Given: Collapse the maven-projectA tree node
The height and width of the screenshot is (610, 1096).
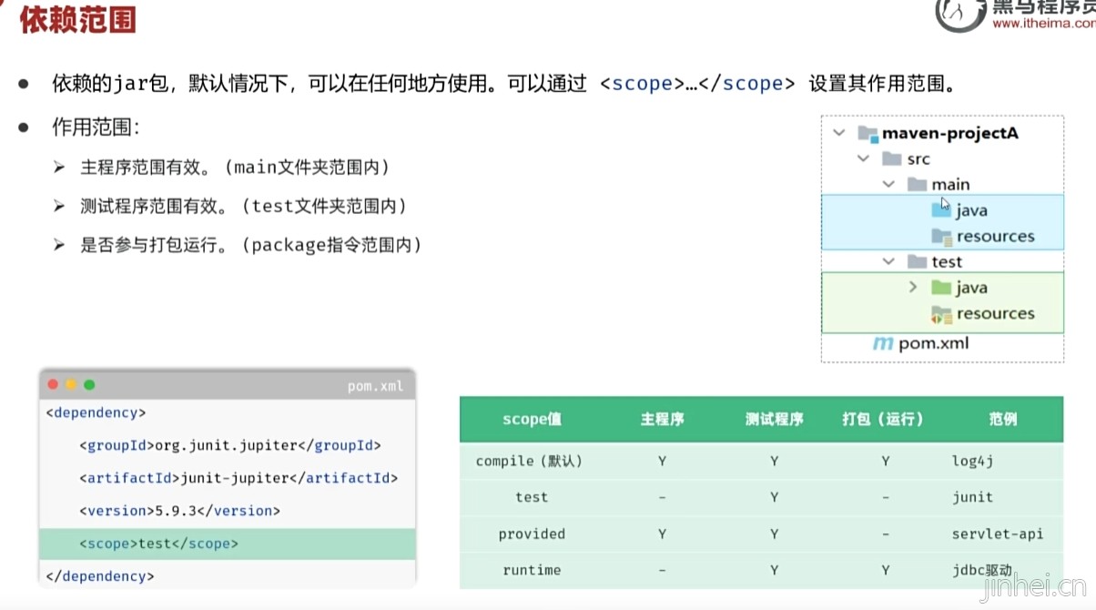Looking at the screenshot, I should pos(838,133).
